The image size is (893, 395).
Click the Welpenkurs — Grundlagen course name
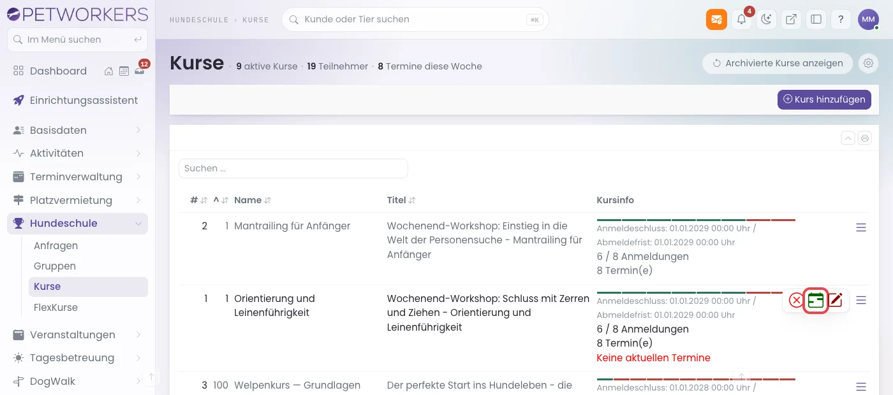297,385
